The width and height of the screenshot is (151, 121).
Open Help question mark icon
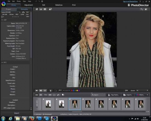pos(140,1)
